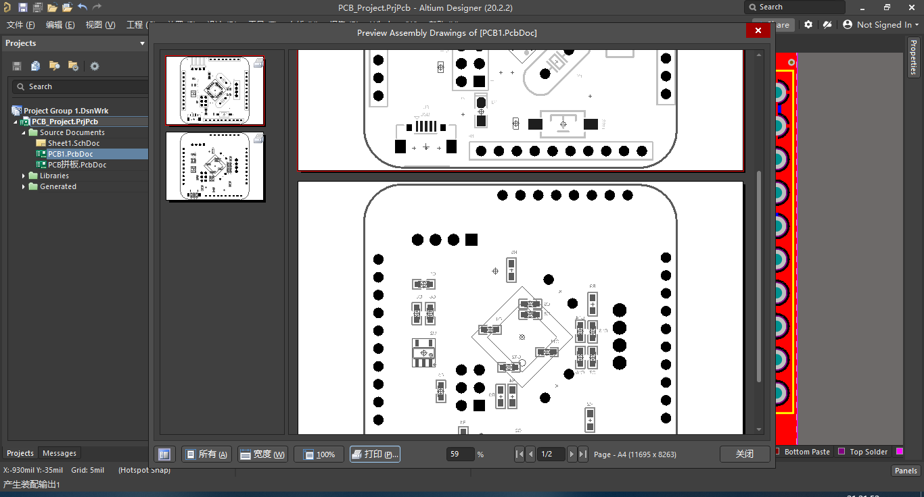
Task: Click the notifications cloud icon
Action: 827,24
